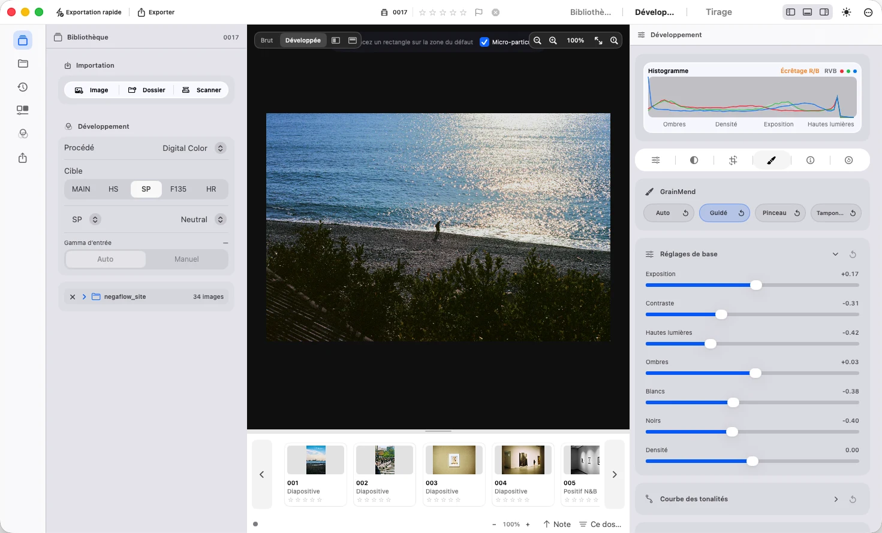Switch to the Tirage tab
The image size is (882, 533).
(719, 12)
